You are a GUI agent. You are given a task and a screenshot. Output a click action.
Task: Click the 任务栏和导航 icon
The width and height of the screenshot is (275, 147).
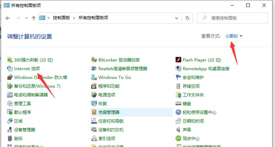(x=94, y=121)
